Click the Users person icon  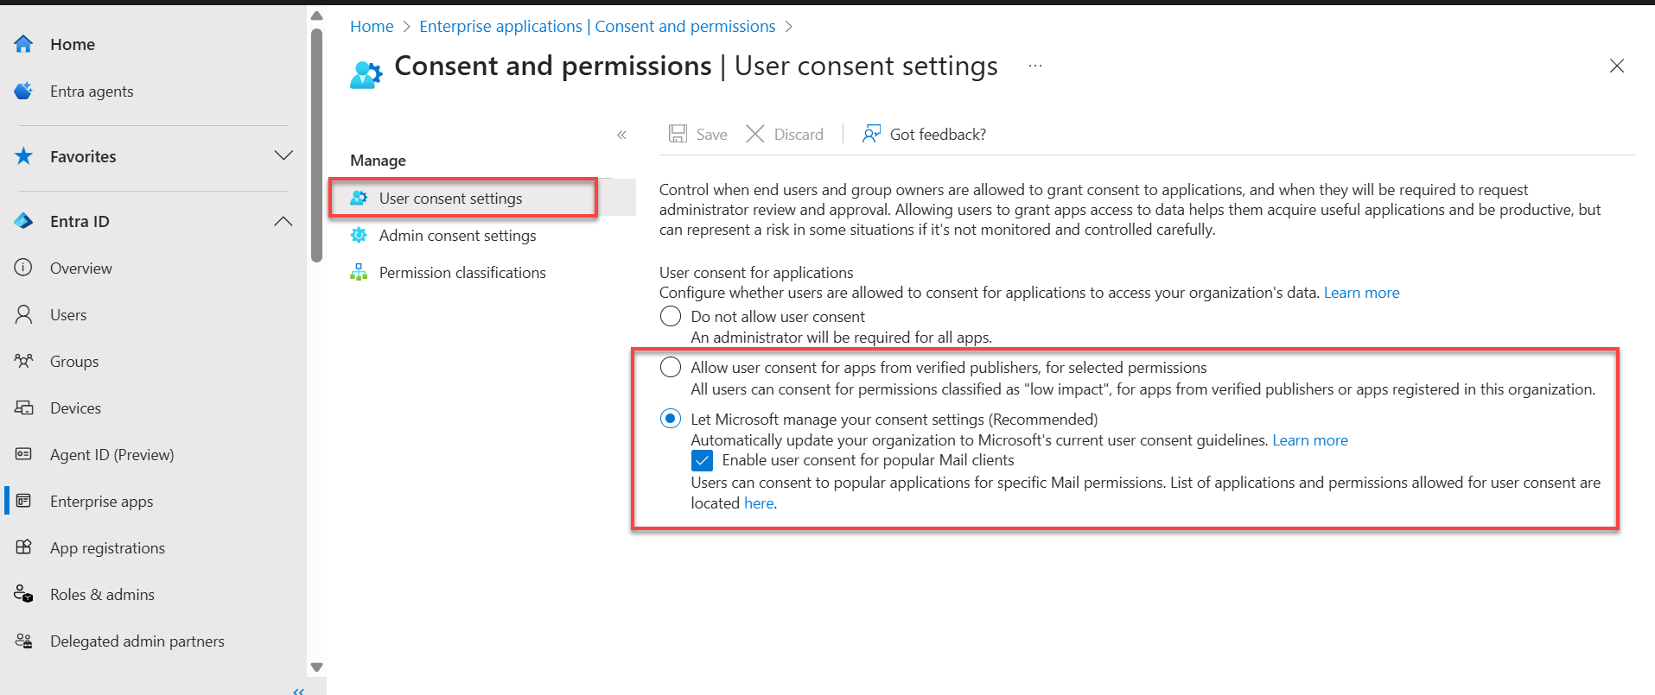(23, 314)
